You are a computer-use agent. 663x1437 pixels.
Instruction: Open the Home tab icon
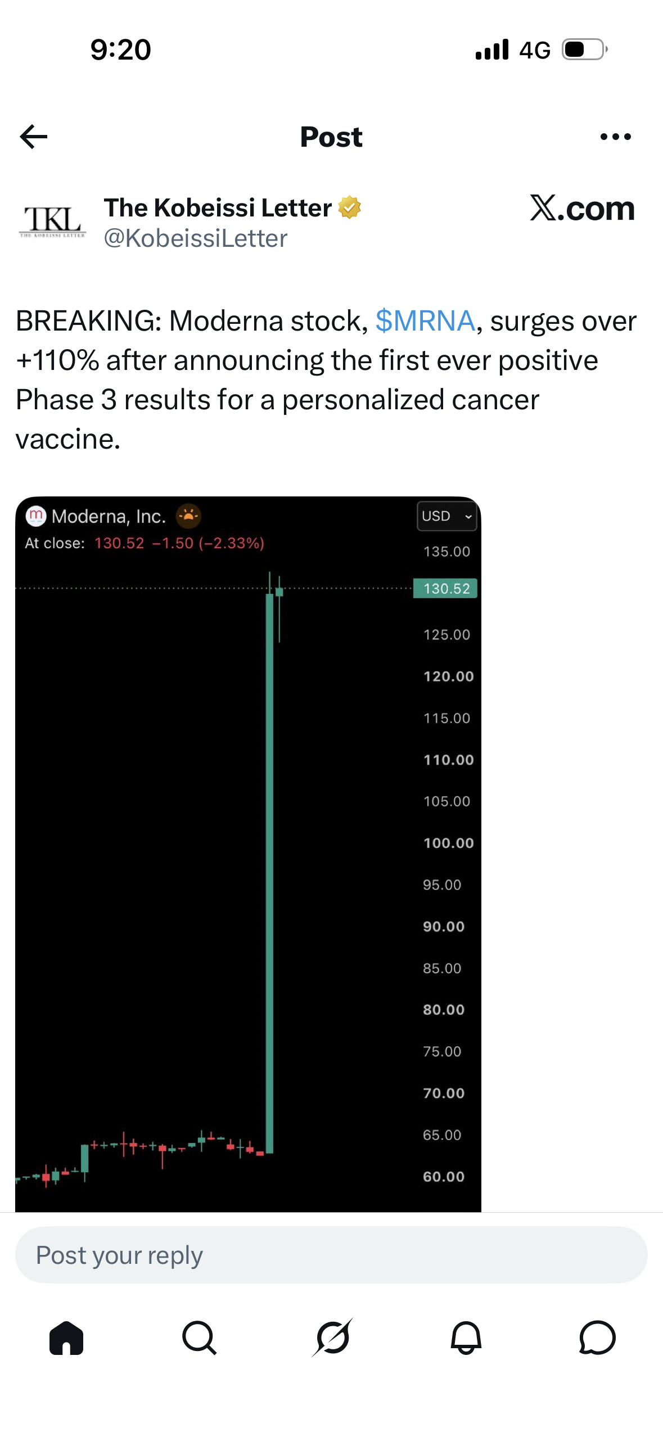[x=66, y=1337]
